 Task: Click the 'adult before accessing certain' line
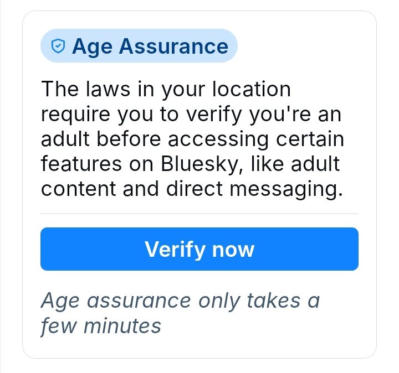click(x=192, y=139)
